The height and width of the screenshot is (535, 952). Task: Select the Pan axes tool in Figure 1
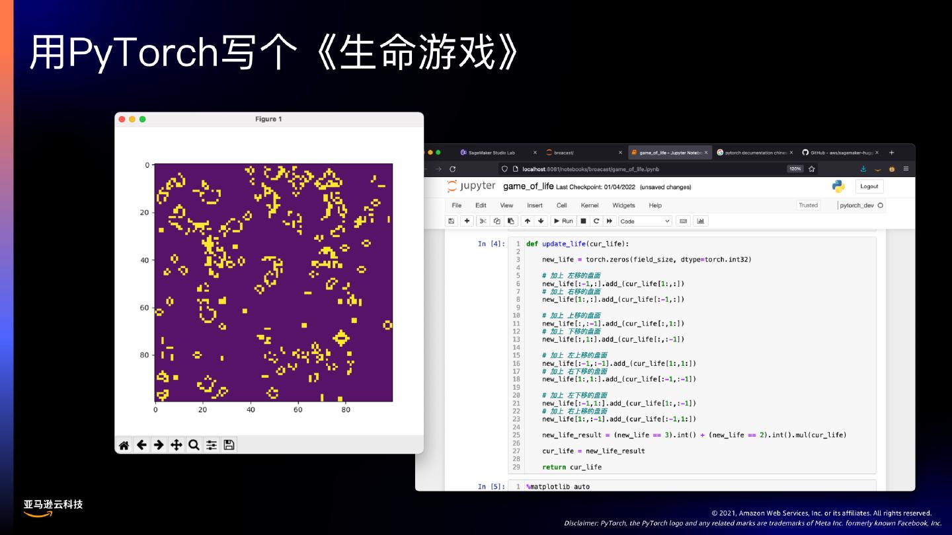tap(177, 445)
